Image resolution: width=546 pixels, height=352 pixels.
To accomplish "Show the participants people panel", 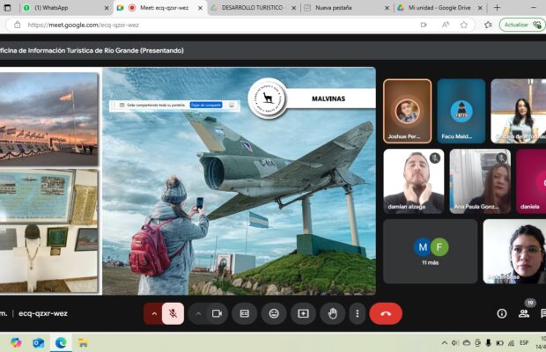I will pos(524,313).
